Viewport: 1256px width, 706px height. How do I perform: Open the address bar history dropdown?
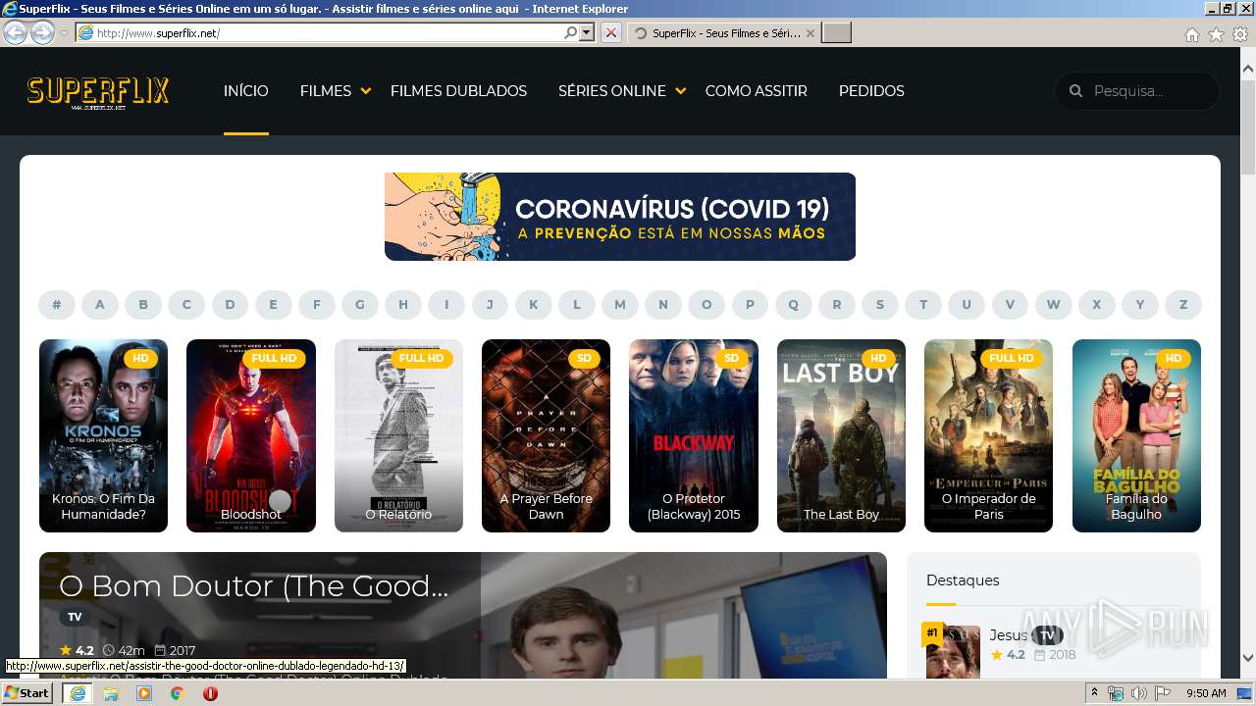[x=587, y=32]
